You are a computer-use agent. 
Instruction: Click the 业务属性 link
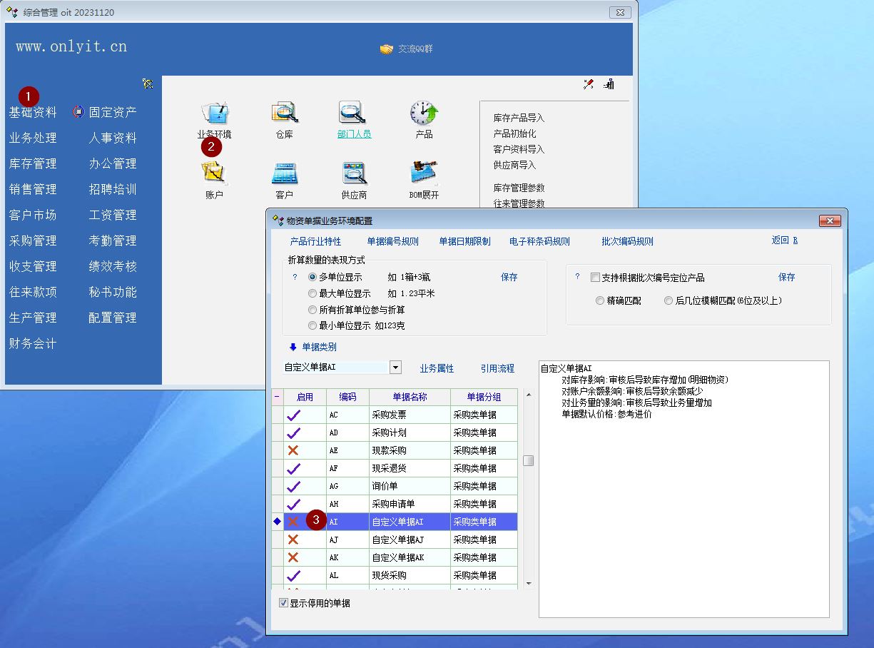[x=437, y=368]
